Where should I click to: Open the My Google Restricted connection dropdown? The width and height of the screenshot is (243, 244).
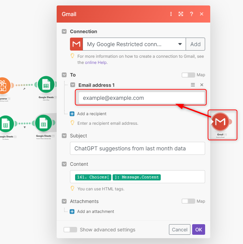(x=134, y=44)
